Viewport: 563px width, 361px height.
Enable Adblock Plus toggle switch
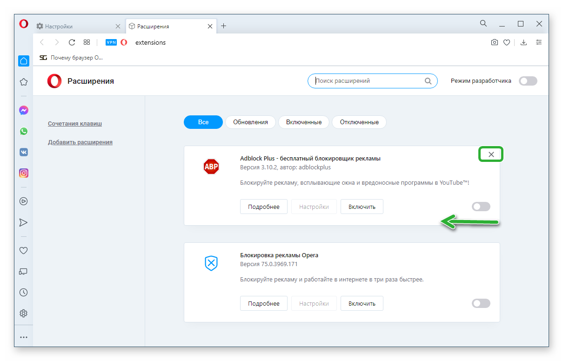pyautogui.click(x=481, y=207)
